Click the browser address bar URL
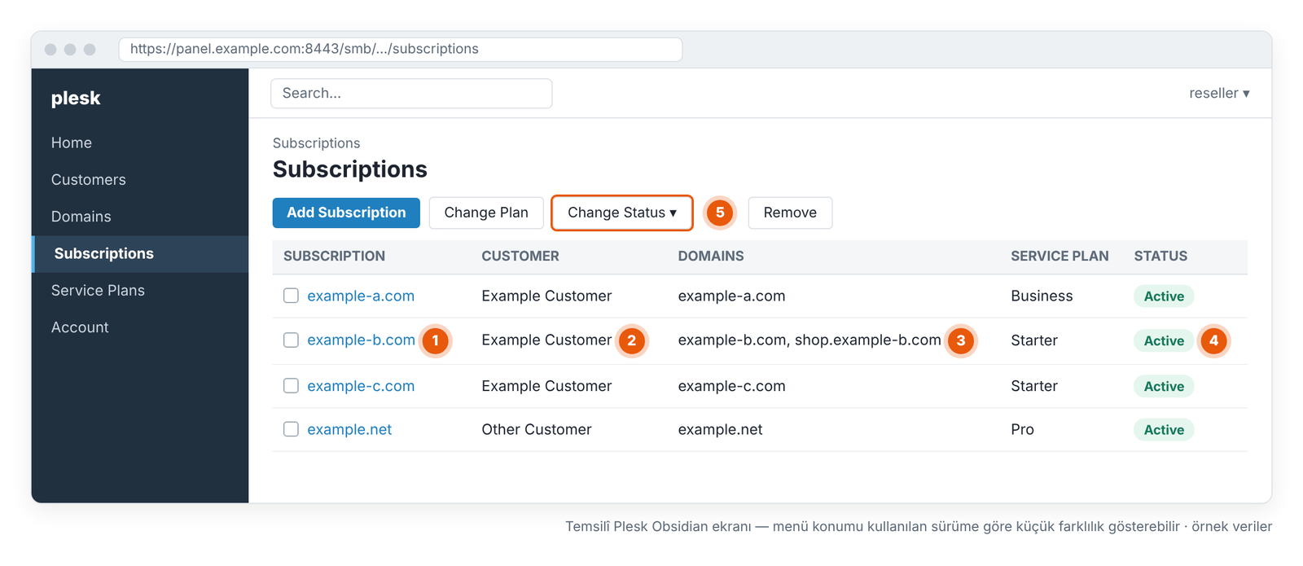 tap(401, 49)
